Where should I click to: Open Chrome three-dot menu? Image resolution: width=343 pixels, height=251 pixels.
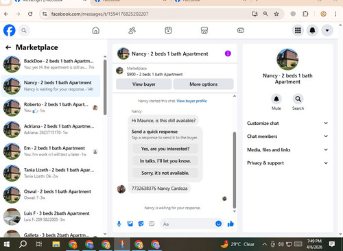coord(335,14)
